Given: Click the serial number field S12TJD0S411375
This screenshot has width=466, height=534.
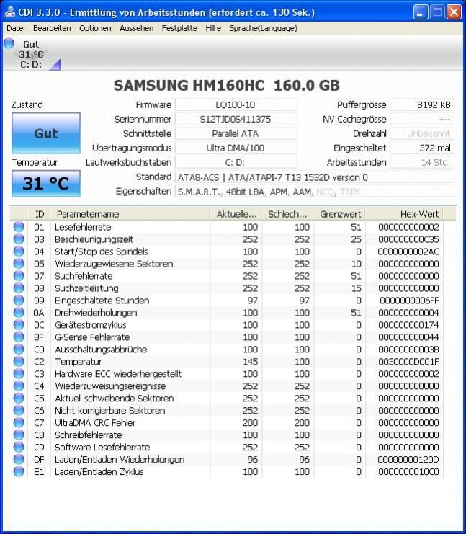Looking at the screenshot, I should (236, 119).
